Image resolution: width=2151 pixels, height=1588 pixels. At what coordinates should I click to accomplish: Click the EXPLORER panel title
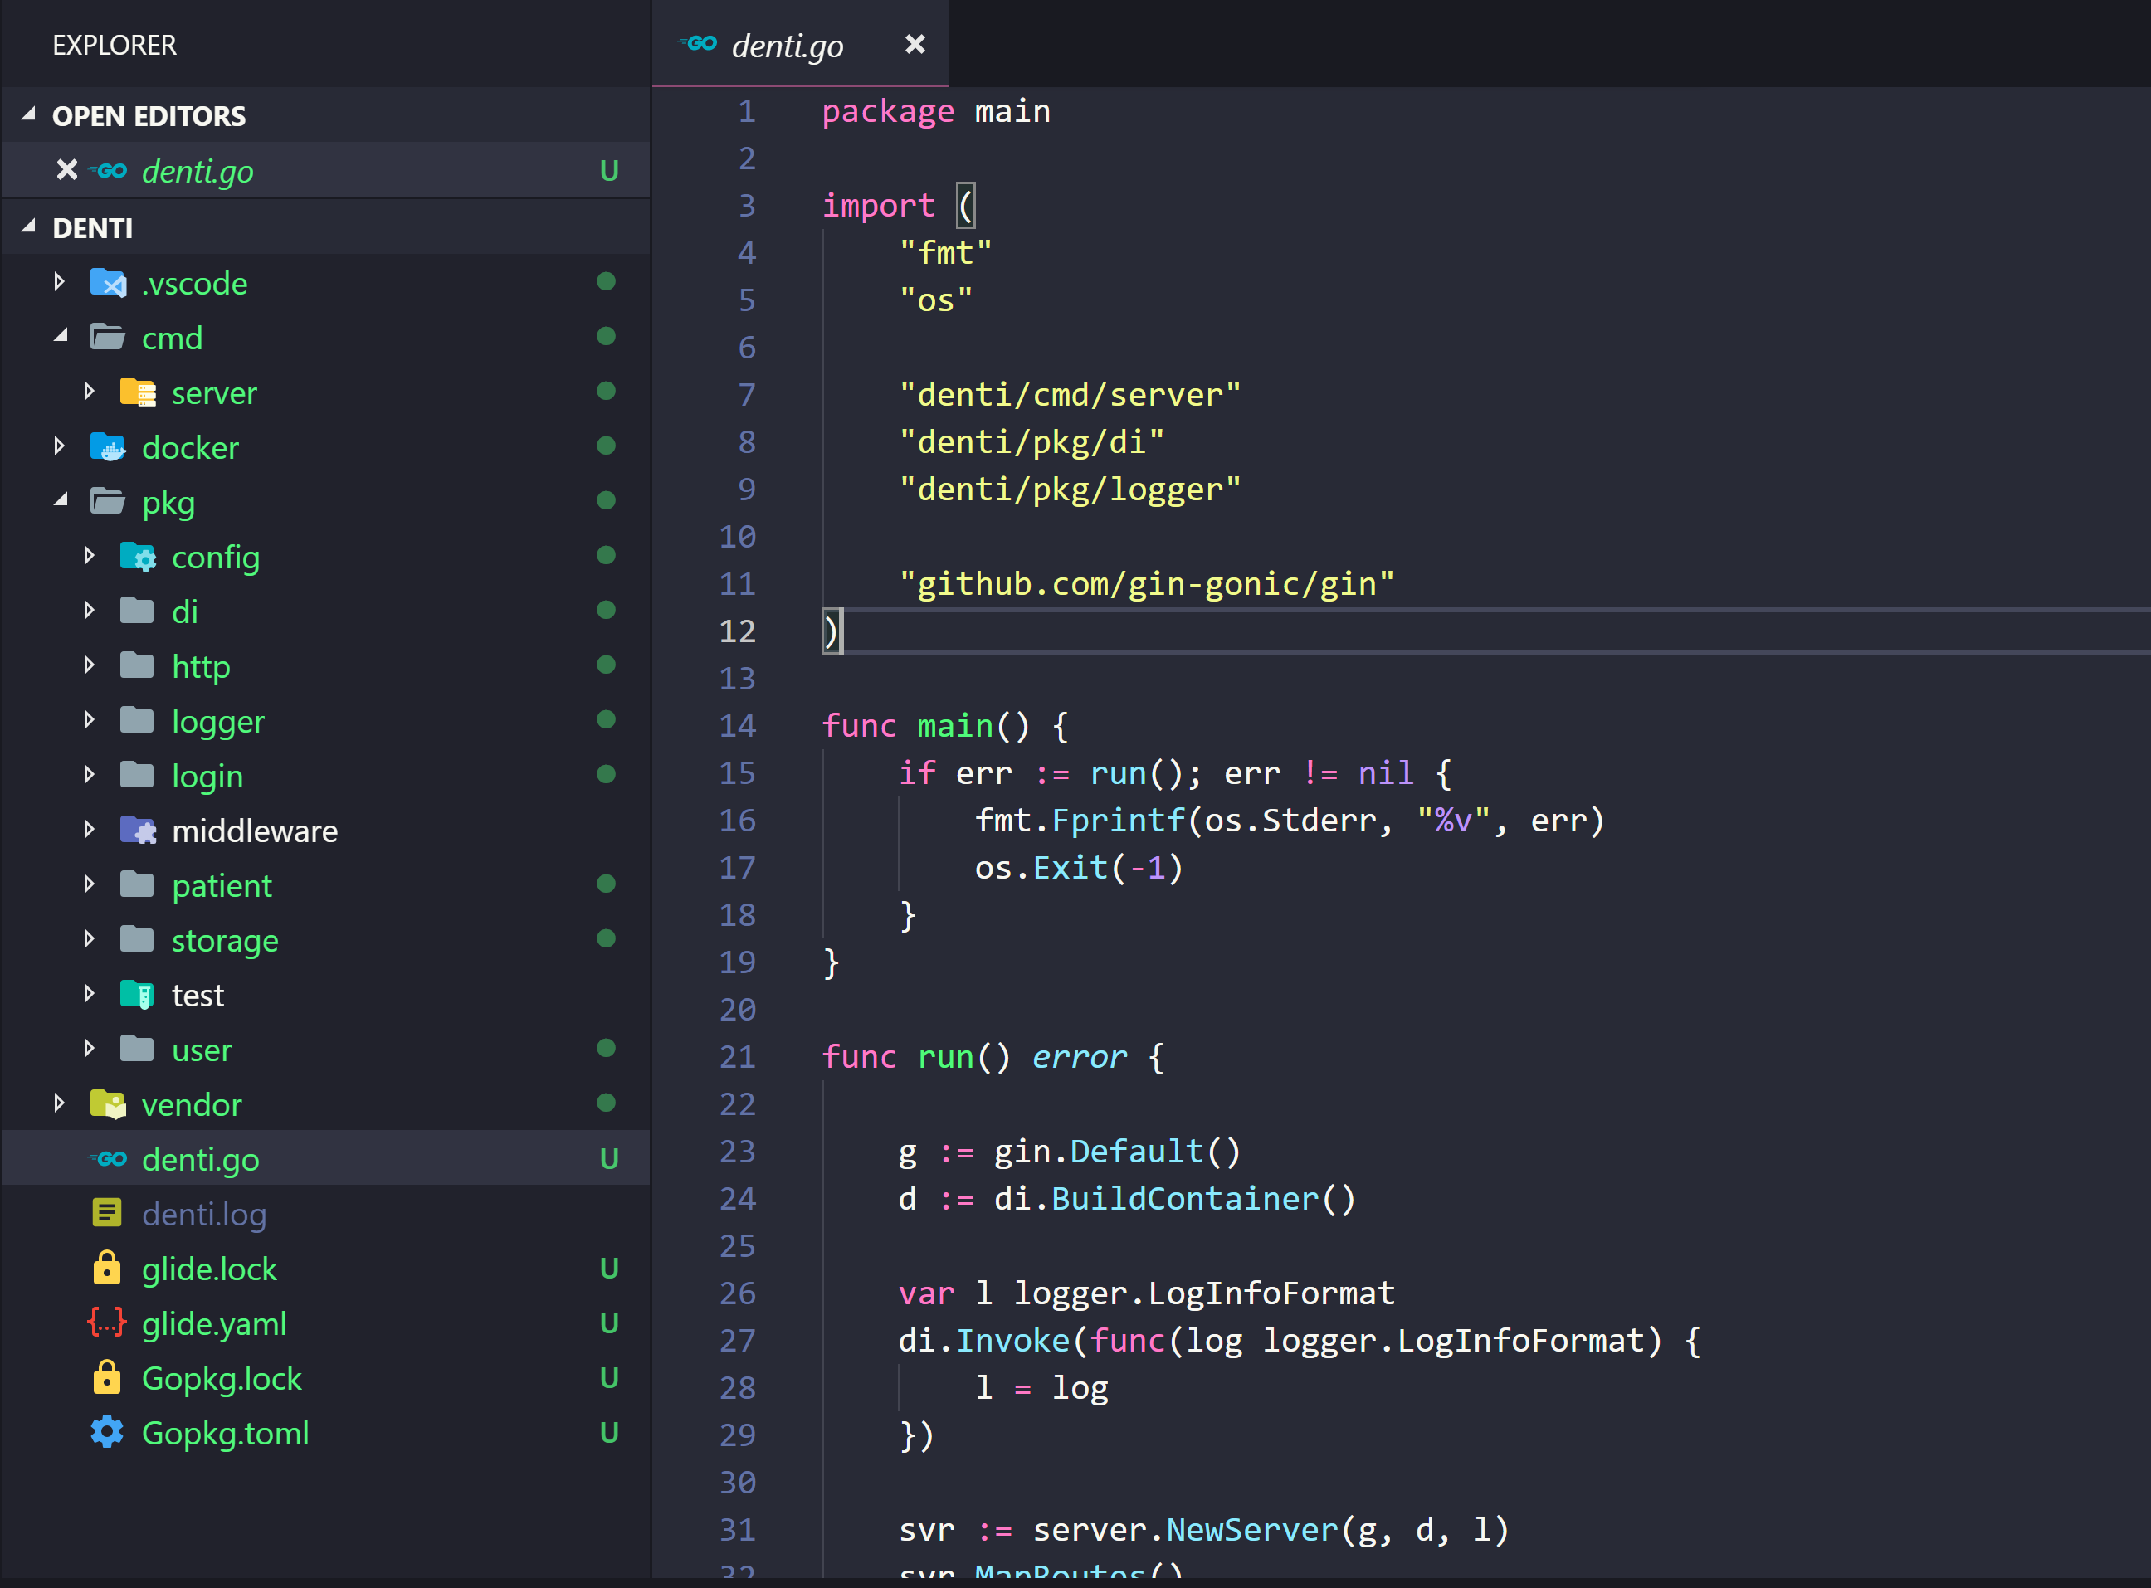click(x=115, y=45)
